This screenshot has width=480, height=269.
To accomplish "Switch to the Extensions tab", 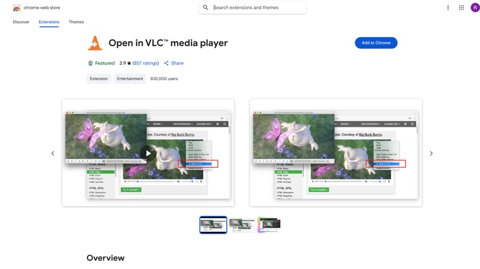I will pos(49,22).
